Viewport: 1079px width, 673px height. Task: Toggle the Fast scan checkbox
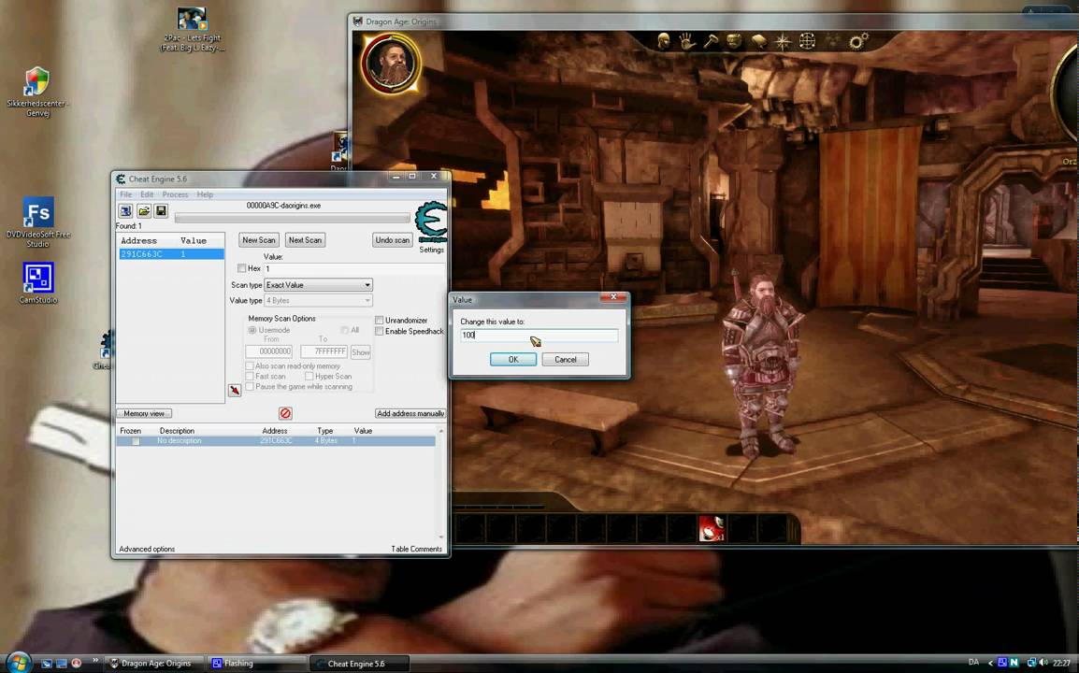click(250, 377)
